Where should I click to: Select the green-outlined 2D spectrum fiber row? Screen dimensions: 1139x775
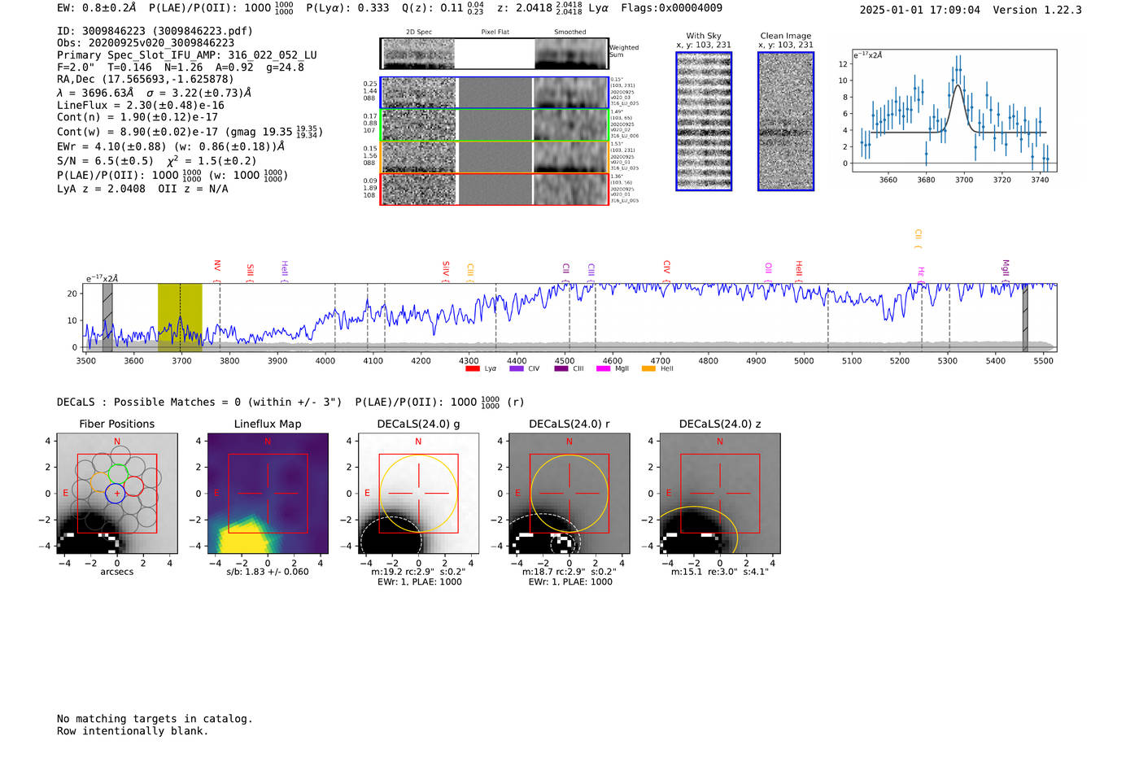(495, 125)
